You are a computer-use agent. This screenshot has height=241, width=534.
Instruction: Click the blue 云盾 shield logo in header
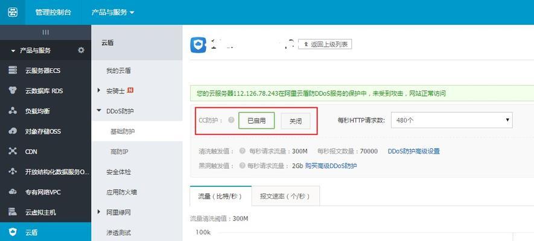pyautogui.click(x=198, y=45)
